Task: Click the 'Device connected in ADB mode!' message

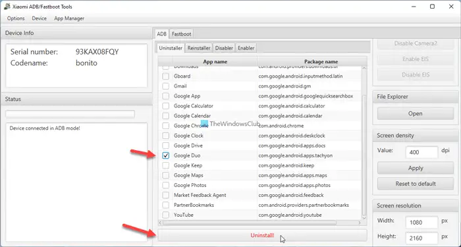Action: pyautogui.click(x=45, y=128)
